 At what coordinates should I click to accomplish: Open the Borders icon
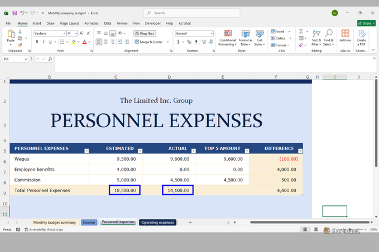(x=62, y=42)
